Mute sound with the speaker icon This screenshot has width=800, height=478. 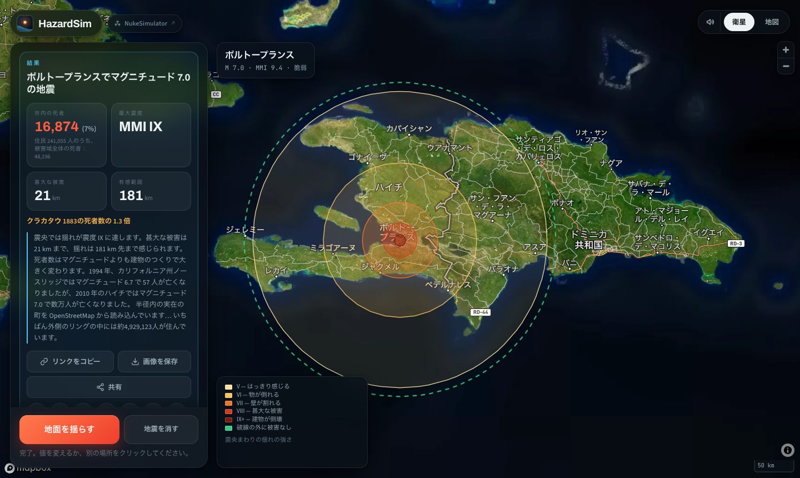[710, 22]
